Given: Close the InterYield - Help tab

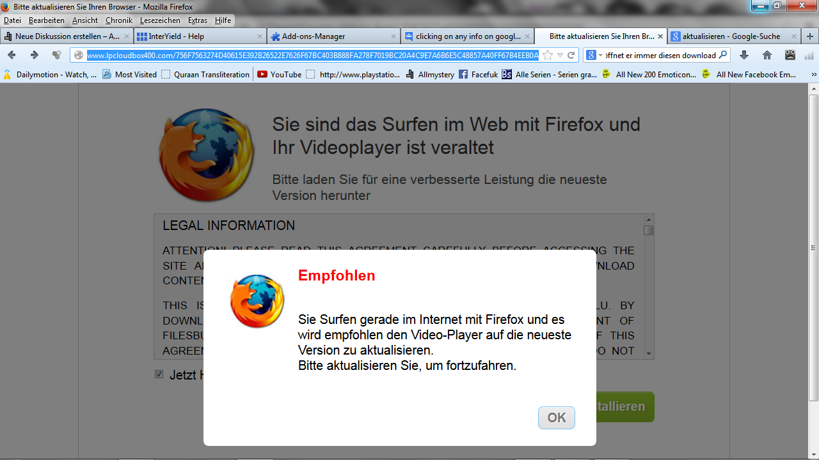Looking at the screenshot, I should click(x=260, y=36).
